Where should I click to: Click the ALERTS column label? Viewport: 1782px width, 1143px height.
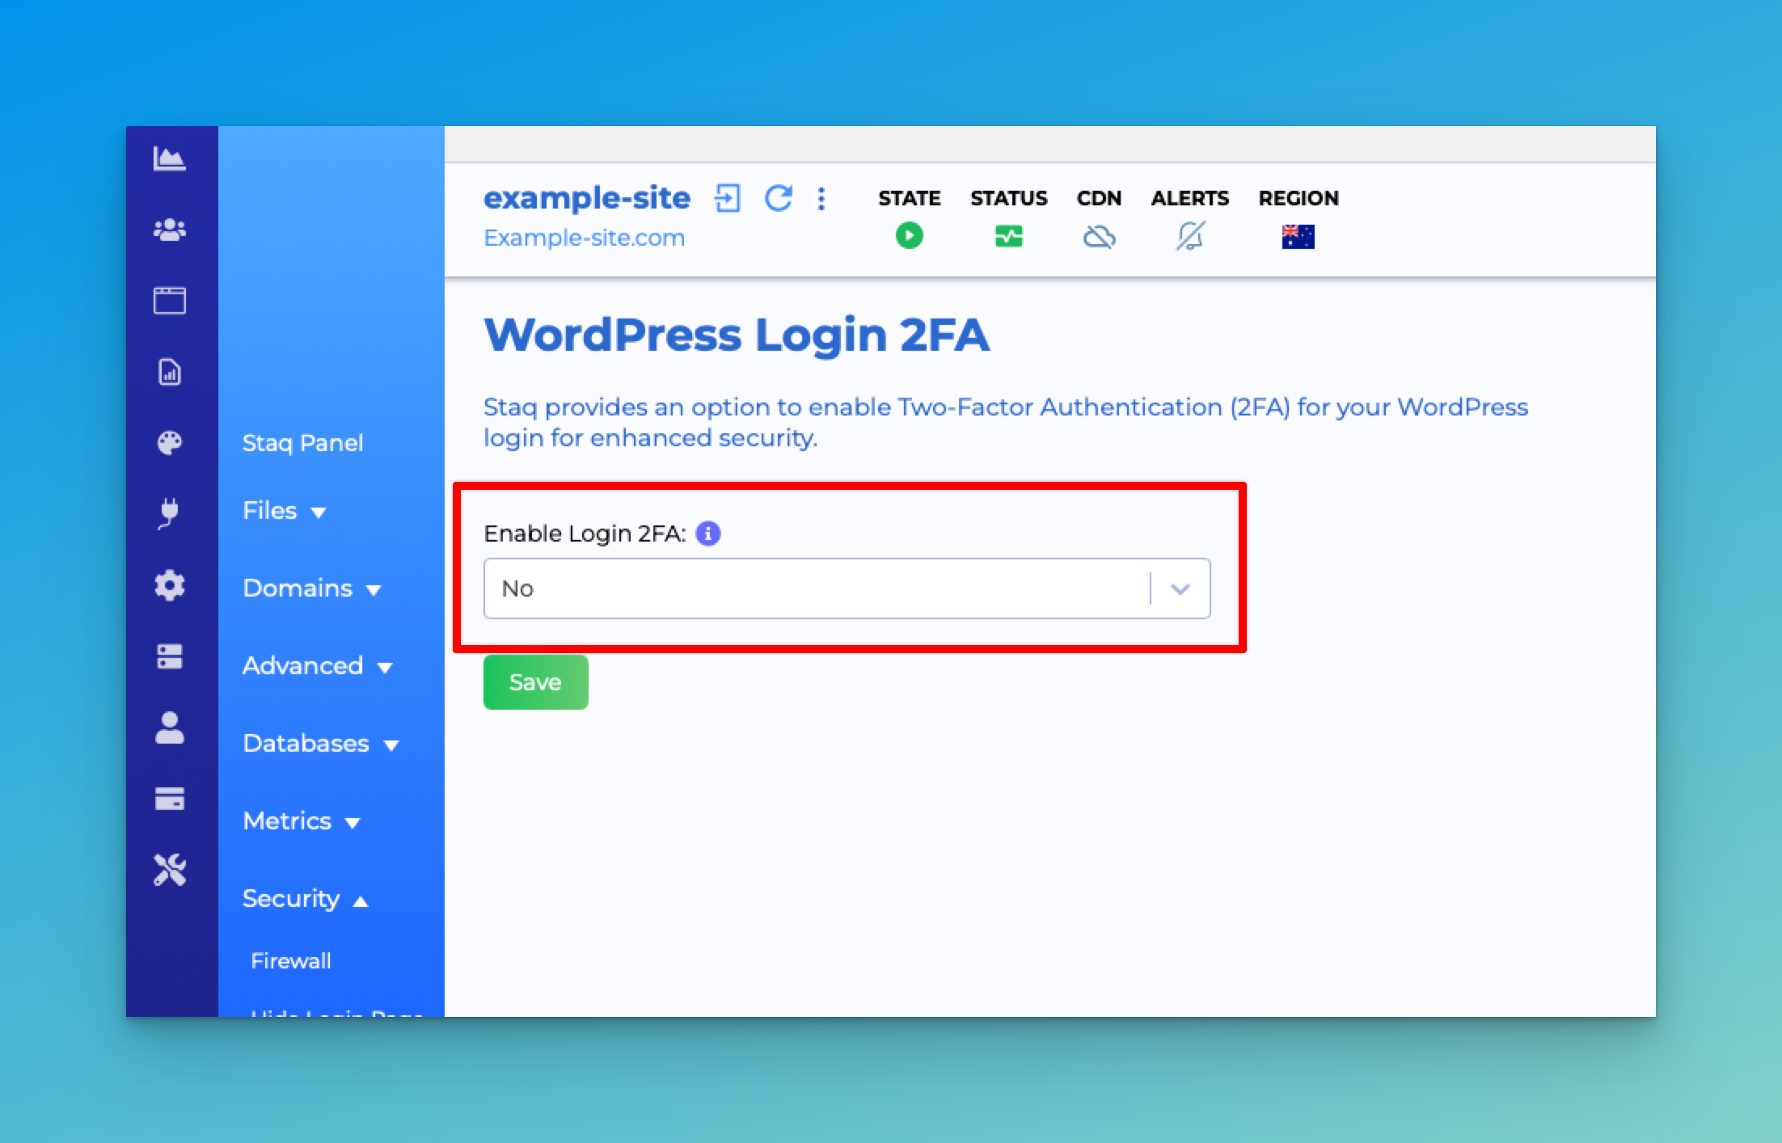click(x=1190, y=198)
